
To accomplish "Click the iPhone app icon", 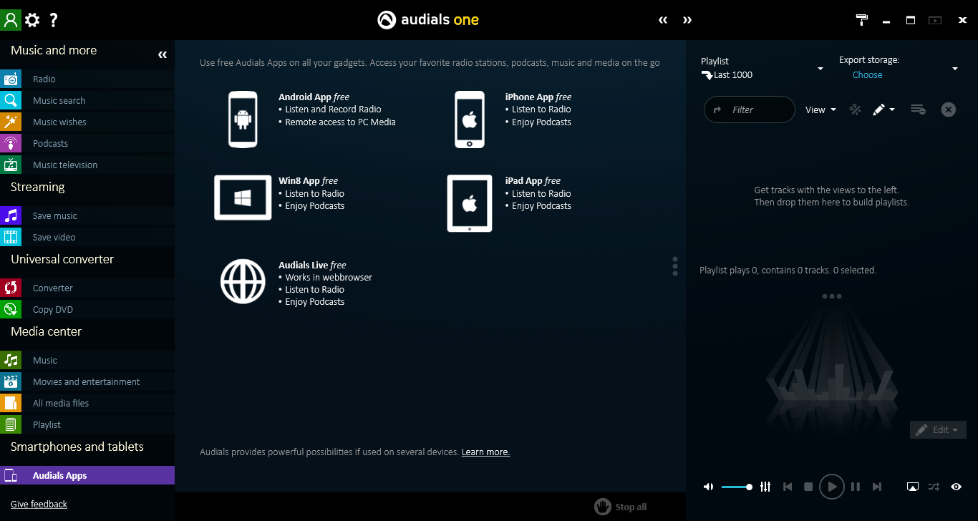I will [x=469, y=120].
